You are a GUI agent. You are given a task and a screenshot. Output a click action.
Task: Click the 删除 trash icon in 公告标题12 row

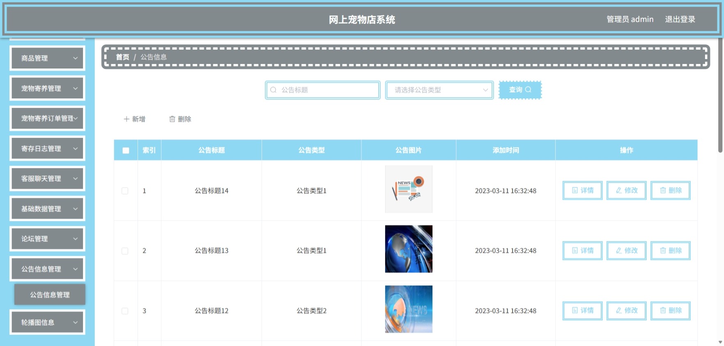[663, 310]
